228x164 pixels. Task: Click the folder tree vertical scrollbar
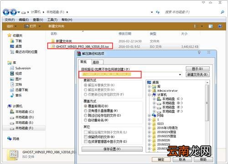207,103
